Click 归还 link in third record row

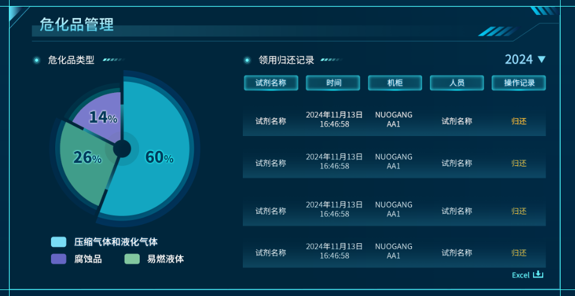pyautogui.click(x=519, y=211)
